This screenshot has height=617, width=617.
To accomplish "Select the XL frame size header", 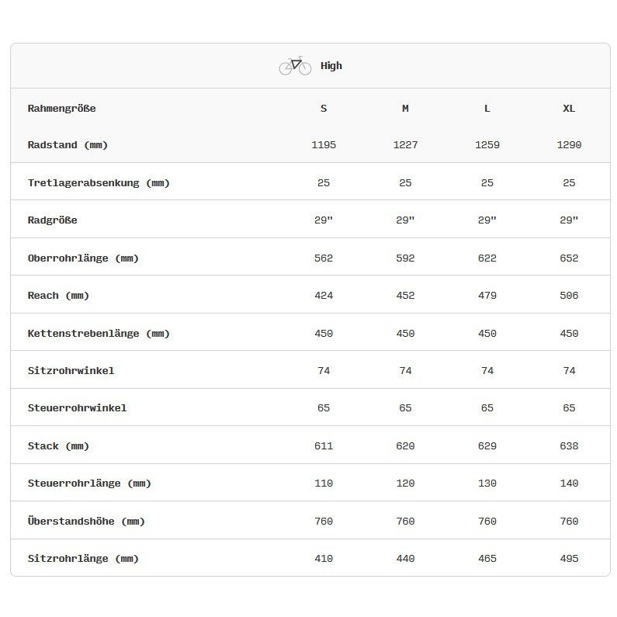I will [x=569, y=109].
